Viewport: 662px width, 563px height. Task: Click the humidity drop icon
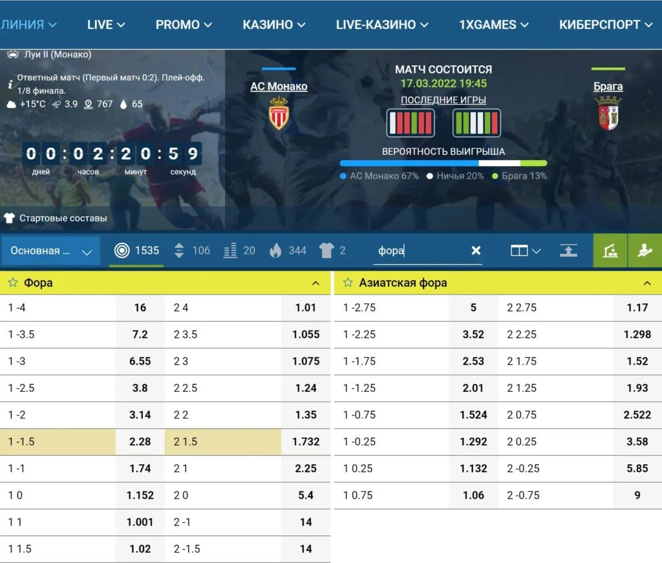click(x=123, y=104)
